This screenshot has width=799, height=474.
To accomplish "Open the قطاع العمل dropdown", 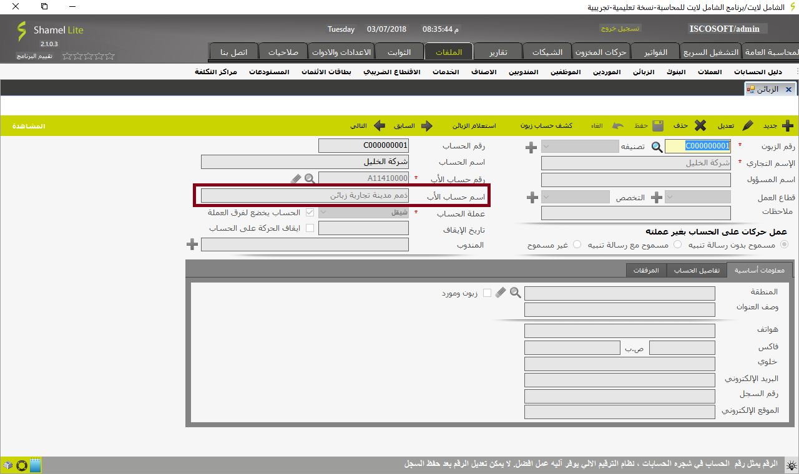I will point(698,197).
